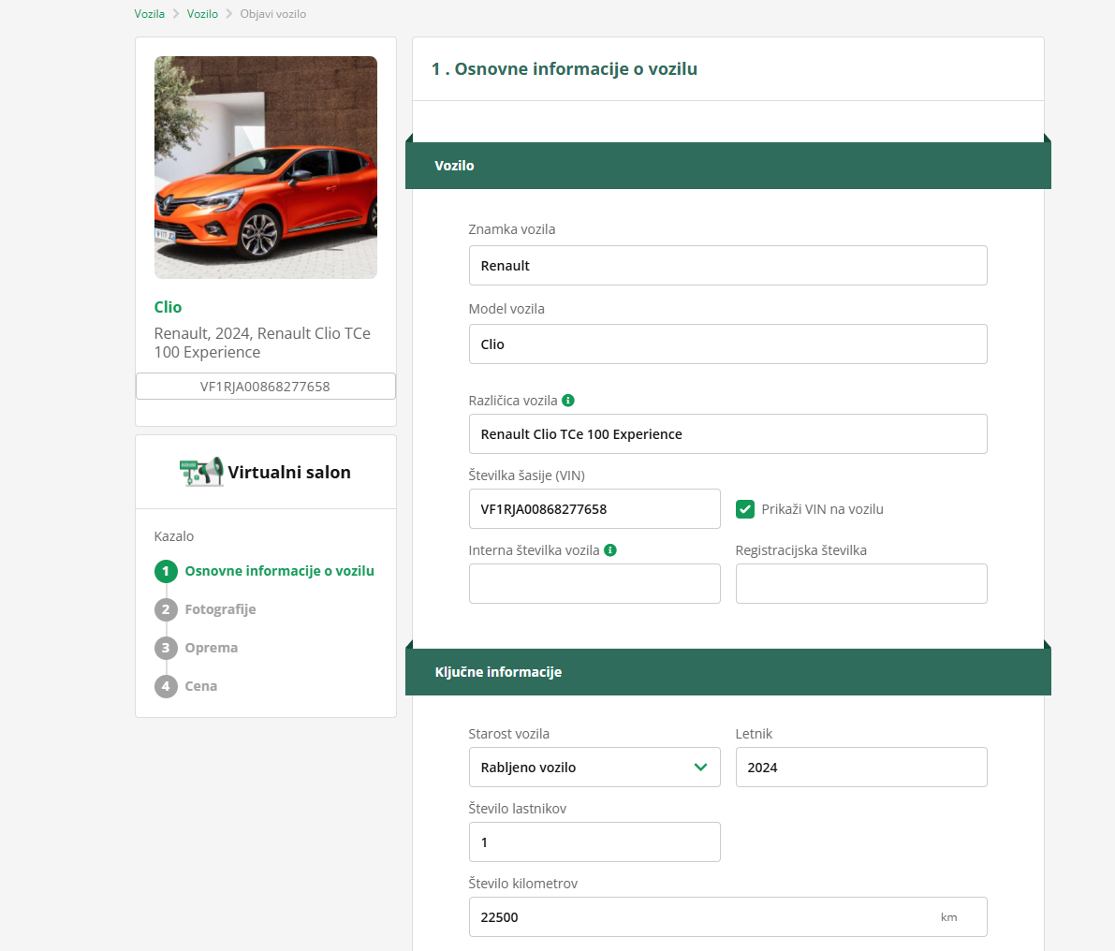Click info icon next to Interna številka vozila
Image resolution: width=1115 pixels, height=951 pixels.
point(610,550)
